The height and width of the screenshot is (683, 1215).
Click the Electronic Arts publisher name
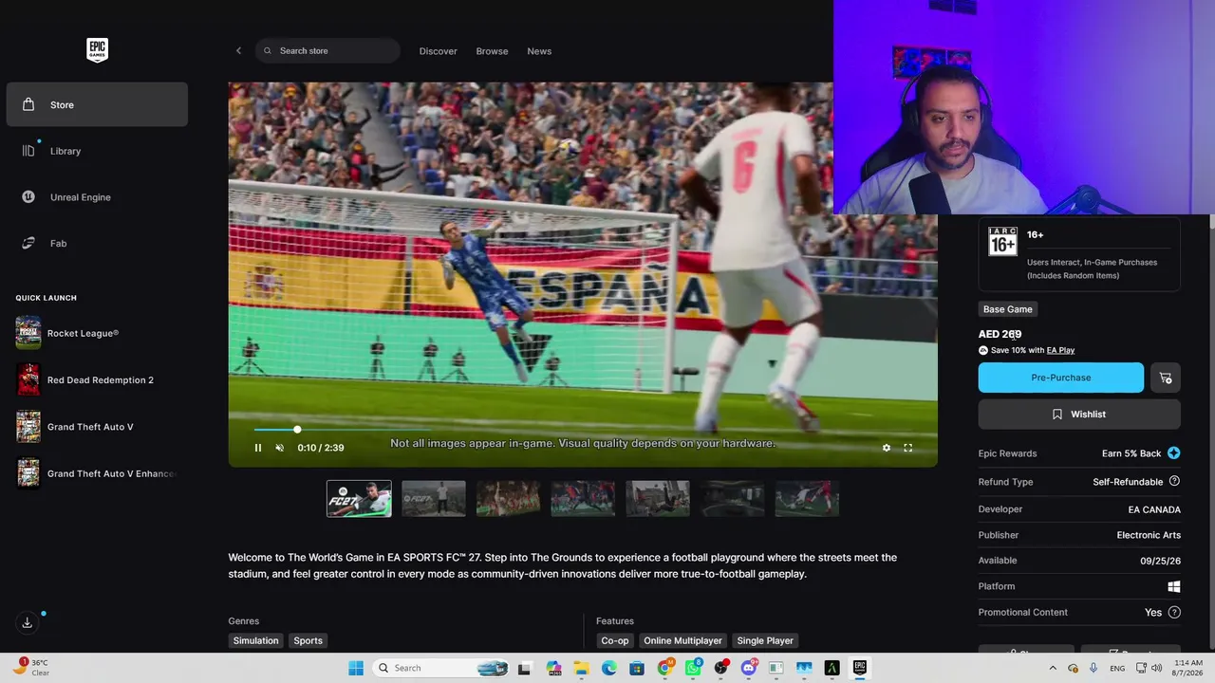pyautogui.click(x=1149, y=535)
